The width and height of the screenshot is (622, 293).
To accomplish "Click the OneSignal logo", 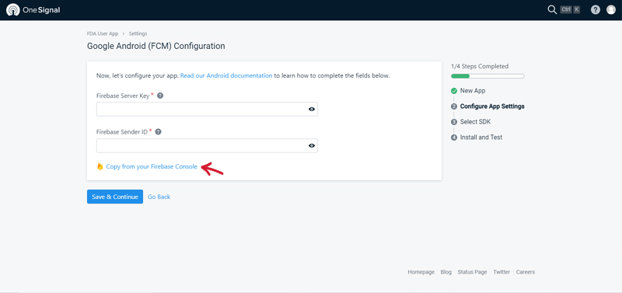I will (x=33, y=10).
